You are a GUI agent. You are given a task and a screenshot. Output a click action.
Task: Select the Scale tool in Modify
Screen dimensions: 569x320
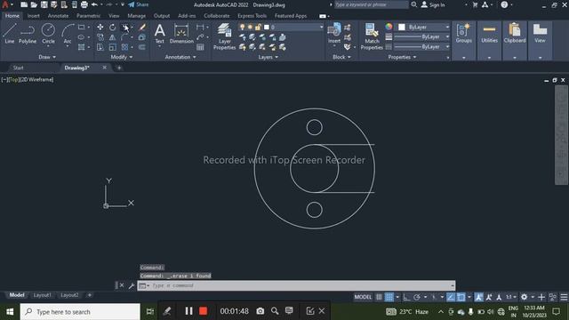point(113,47)
